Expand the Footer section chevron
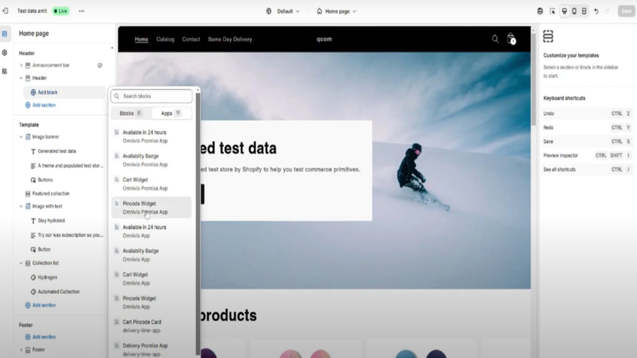Viewport: 637px width, 358px height. point(21,350)
